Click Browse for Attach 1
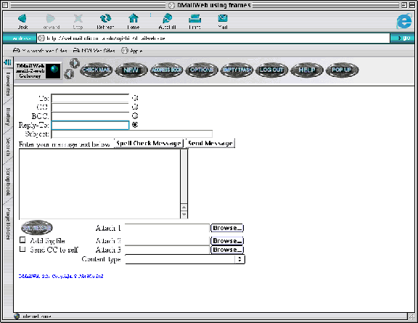 pos(227,228)
